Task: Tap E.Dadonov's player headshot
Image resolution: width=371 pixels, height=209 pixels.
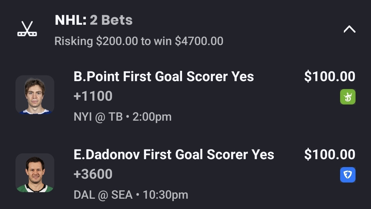Action: click(x=35, y=173)
